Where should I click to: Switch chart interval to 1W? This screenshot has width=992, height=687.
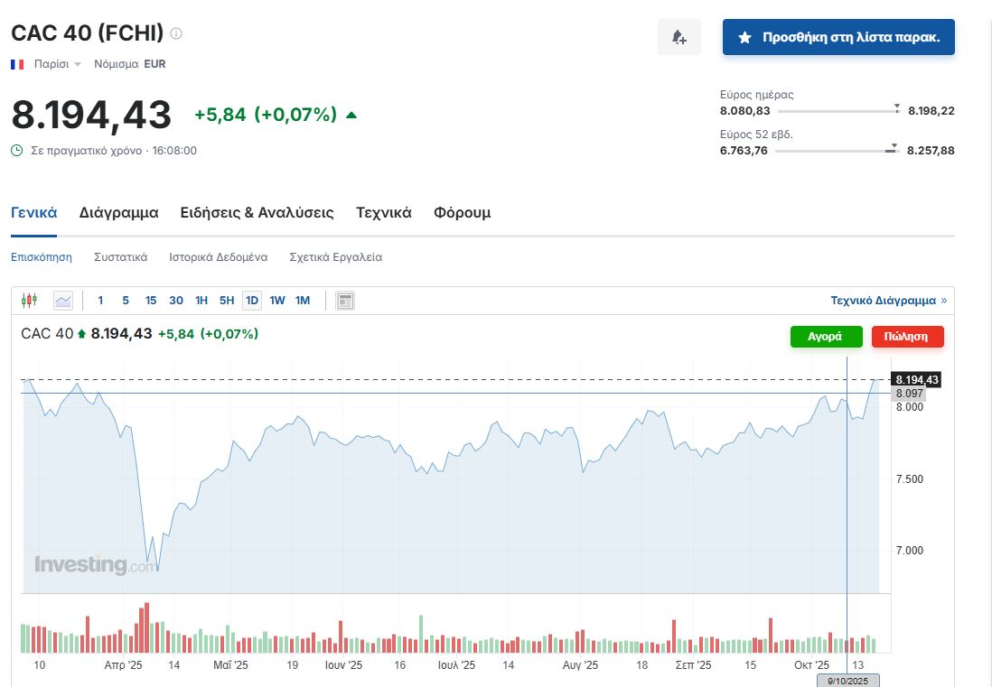277,301
